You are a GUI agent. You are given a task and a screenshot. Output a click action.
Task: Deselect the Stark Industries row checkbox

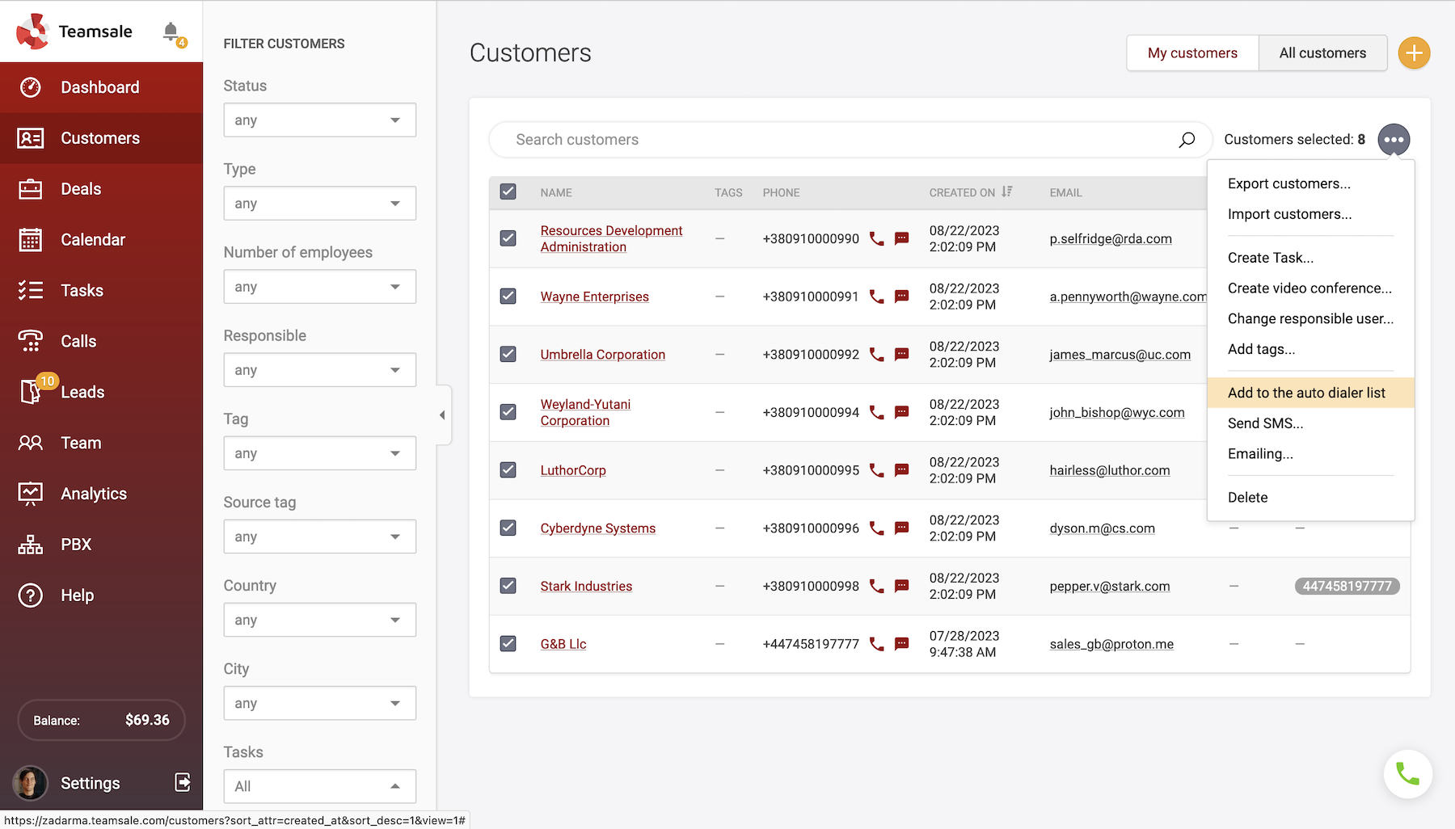pyautogui.click(x=508, y=586)
